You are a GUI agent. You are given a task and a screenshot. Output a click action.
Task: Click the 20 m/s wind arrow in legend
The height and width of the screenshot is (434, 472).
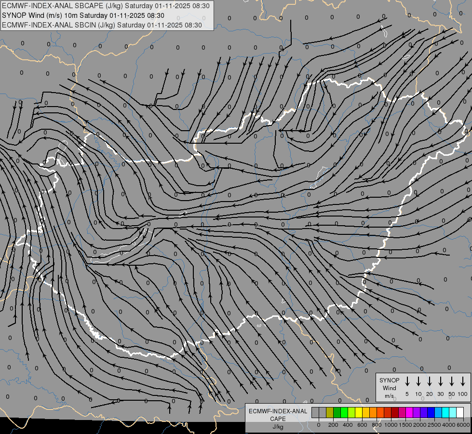point(429,381)
